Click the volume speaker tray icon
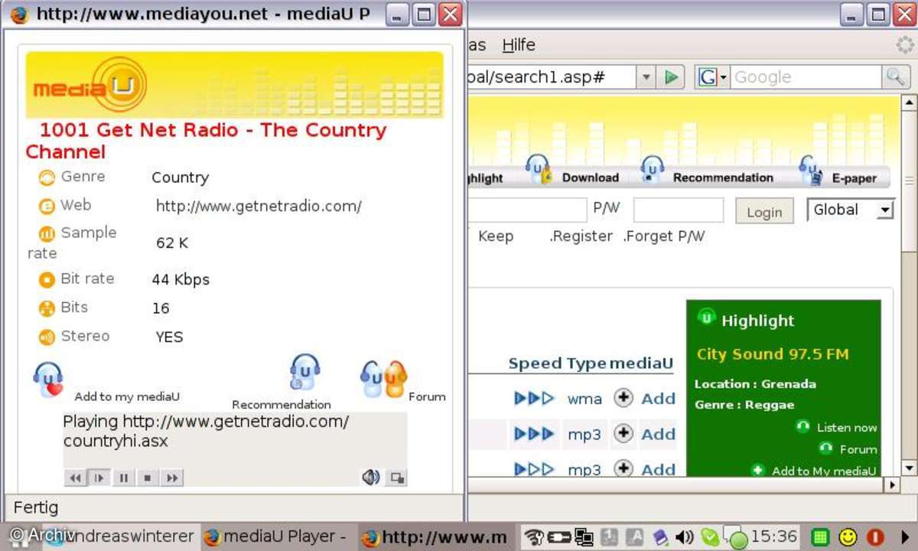Screen dimensions: 918x551 pyautogui.click(x=683, y=537)
